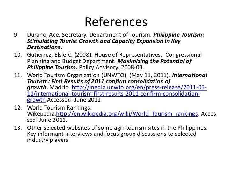
Task: Click text 'Gutierrez, Elsie C. (2008)'
Action: (60, 55)
